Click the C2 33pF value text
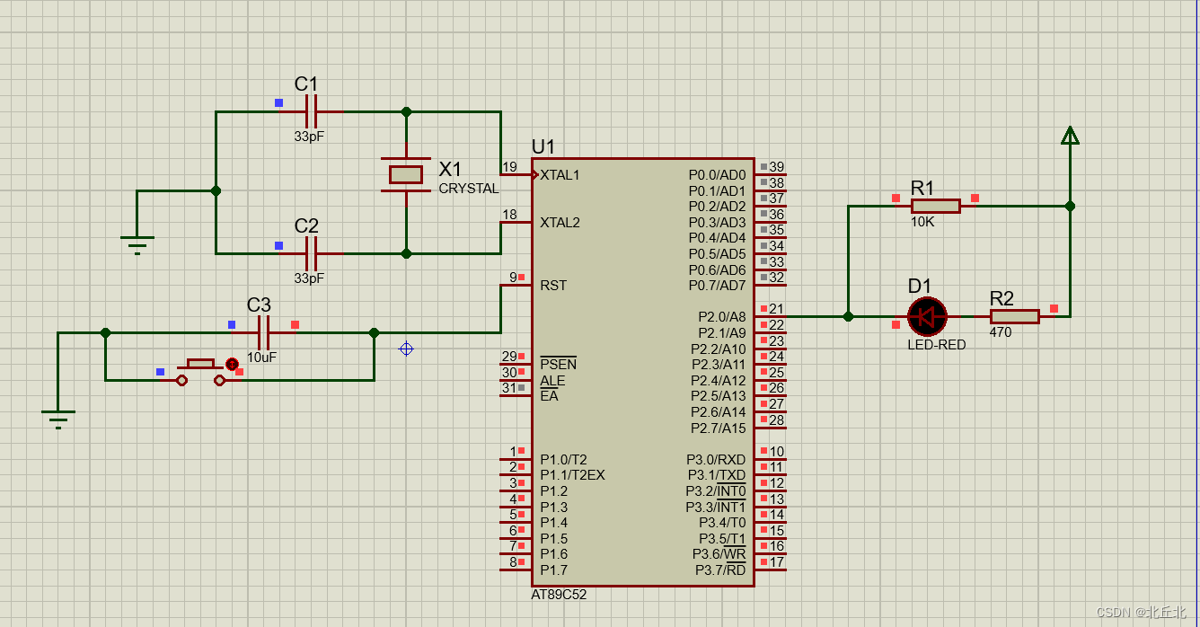Viewport: 1200px width, 627px height. (x=309, y=278)
